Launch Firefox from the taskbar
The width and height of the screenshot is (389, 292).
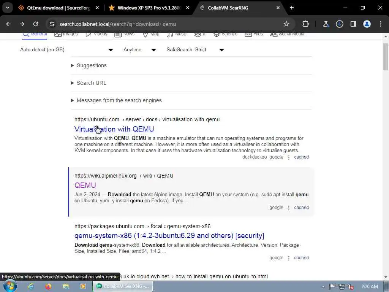pyautogui.click(x=48, y=286)
